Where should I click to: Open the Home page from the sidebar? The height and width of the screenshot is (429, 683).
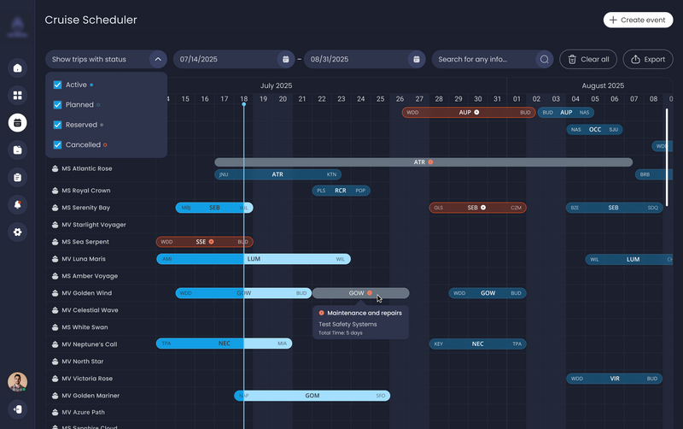(x=17, y=68)
